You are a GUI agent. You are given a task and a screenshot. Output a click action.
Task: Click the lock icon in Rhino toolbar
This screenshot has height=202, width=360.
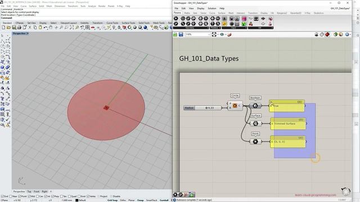[x=119, y=27]
